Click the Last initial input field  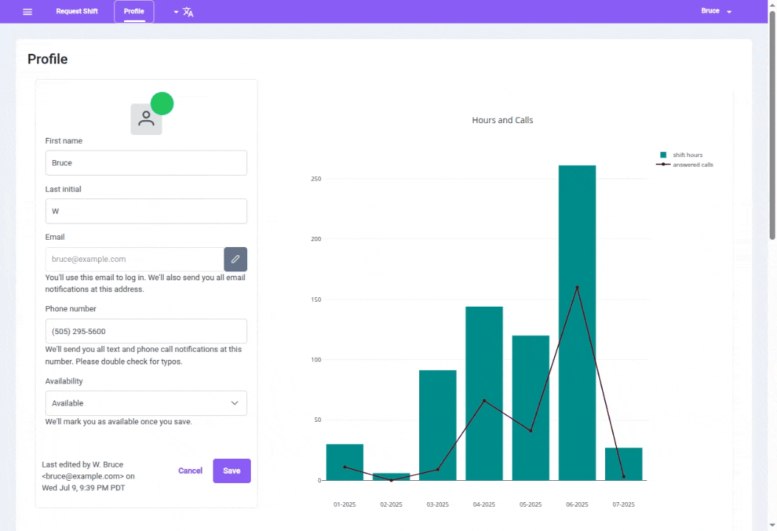(x=146, y=211)
